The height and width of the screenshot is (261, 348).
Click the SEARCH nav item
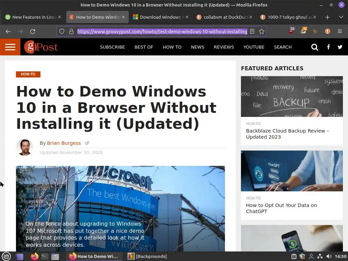click(282, 47)
